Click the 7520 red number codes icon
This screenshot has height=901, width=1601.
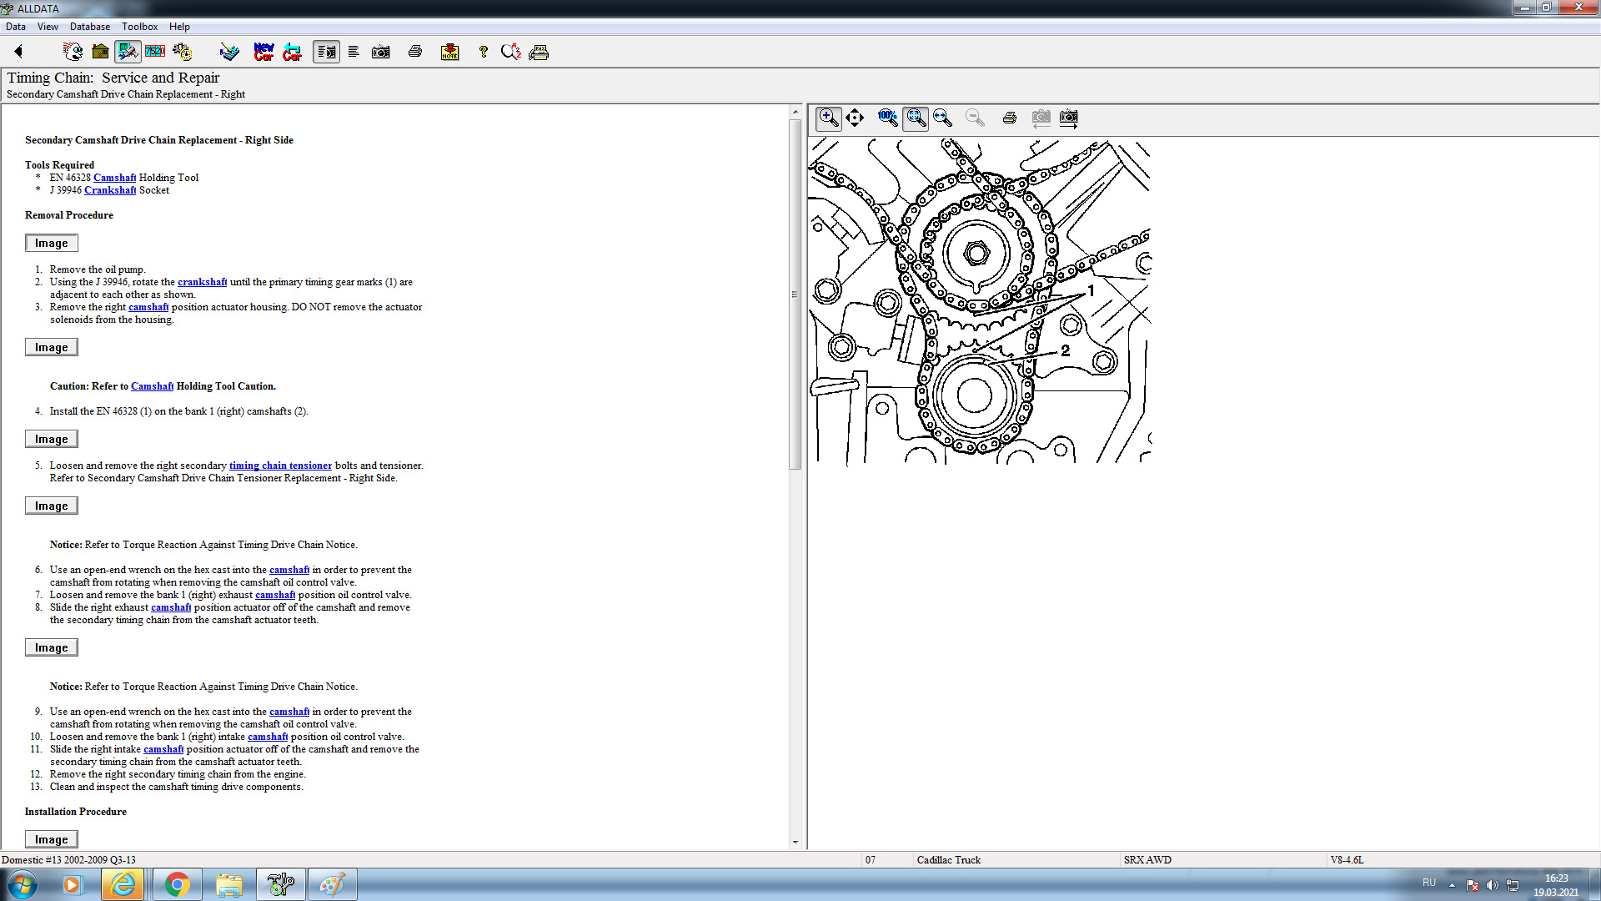[155, 52]
